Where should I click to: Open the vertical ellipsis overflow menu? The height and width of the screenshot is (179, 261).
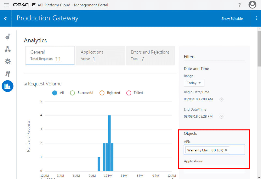[x=256, y=18]
